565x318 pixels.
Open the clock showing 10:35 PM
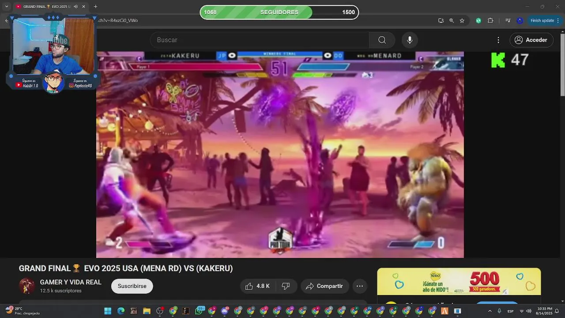click(x=545, y=311)
